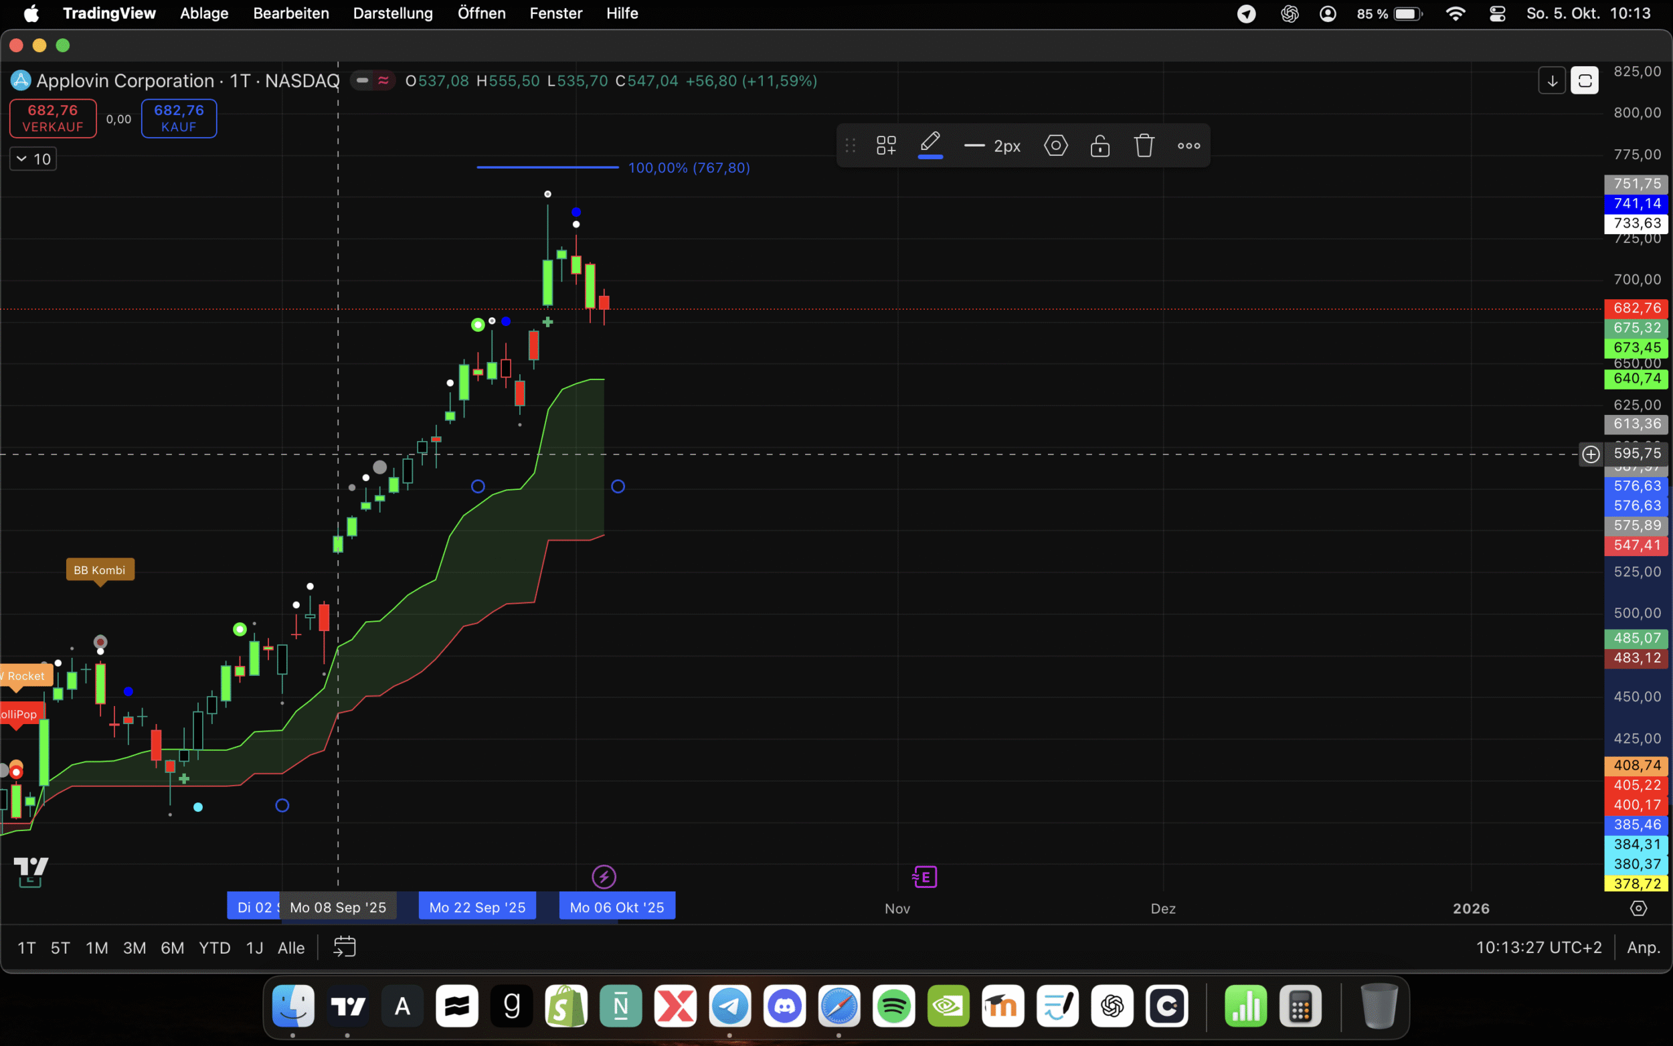Open drawing settings hexagon icon

(1055, 145)
